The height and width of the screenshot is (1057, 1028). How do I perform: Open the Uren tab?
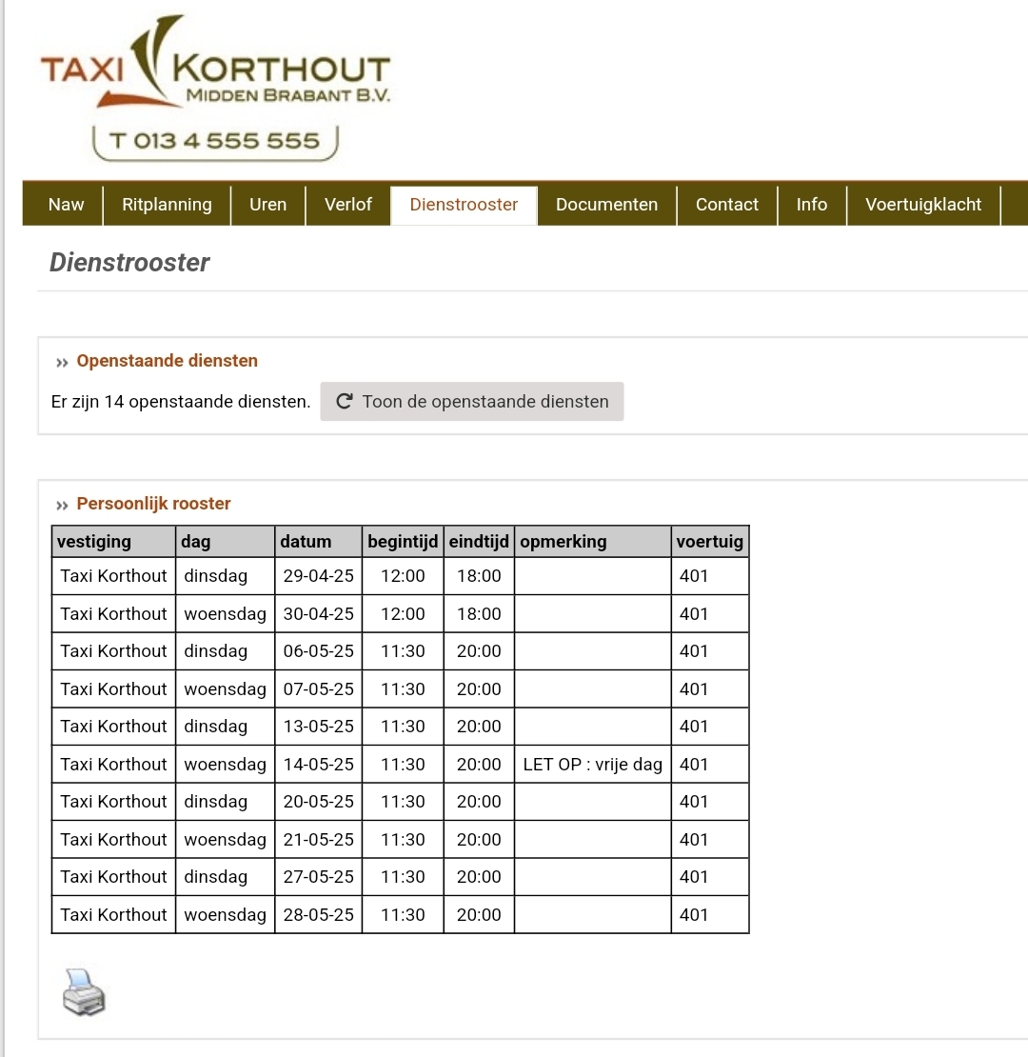pos(267,205)
